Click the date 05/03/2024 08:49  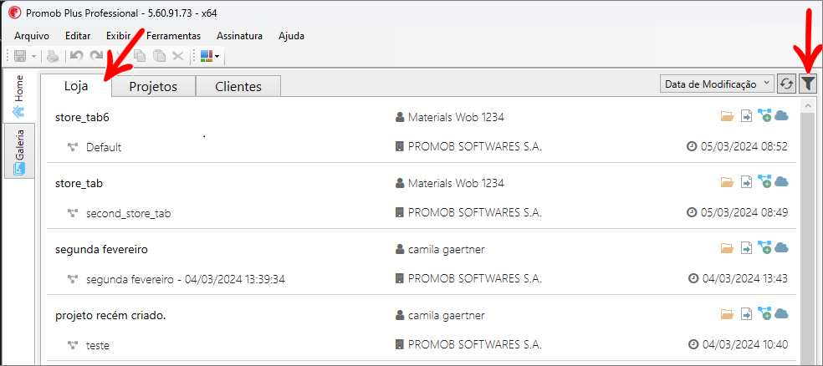(x=744, y=212)
